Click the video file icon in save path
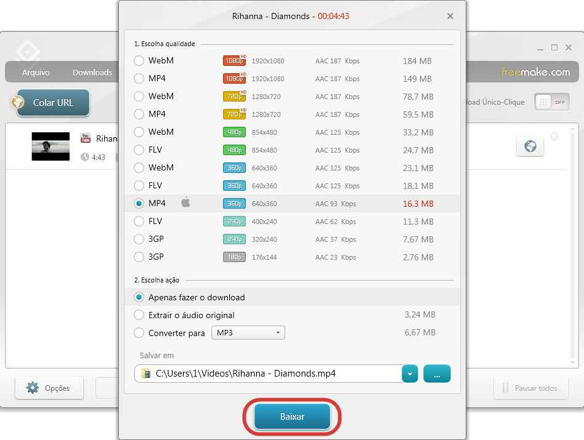Viewport: 584px width, 440px height. click(147, 374)
